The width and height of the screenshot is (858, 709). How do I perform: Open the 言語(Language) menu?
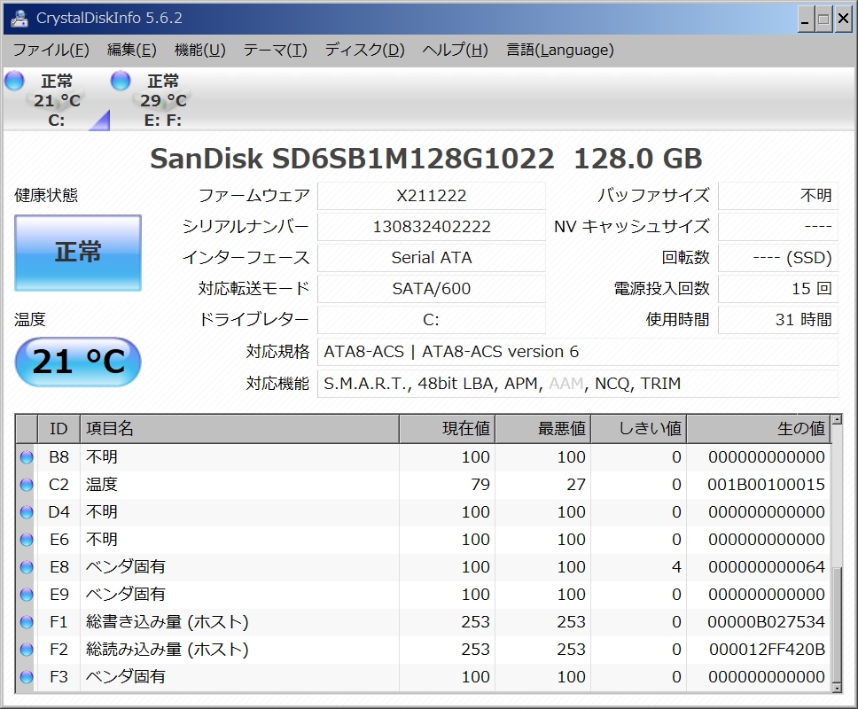pyautogui.click(x=560, y=50)
